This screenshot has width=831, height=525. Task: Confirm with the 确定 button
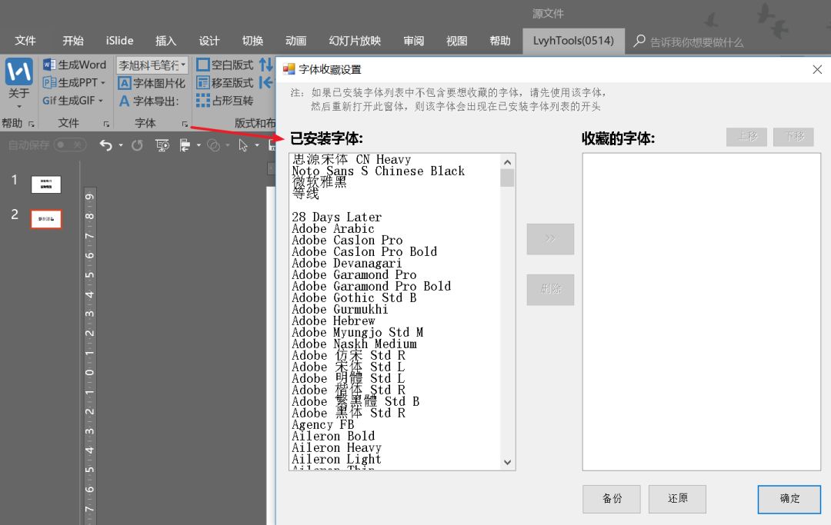pyautogui.click(x=789, y=499)
